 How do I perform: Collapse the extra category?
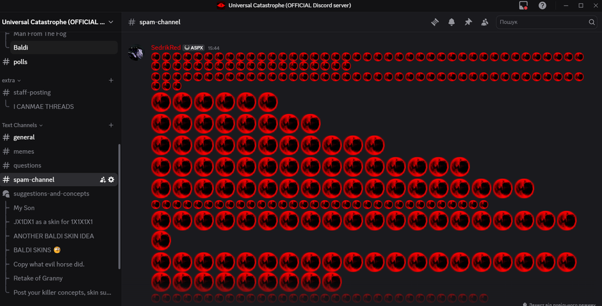point(11,80)
